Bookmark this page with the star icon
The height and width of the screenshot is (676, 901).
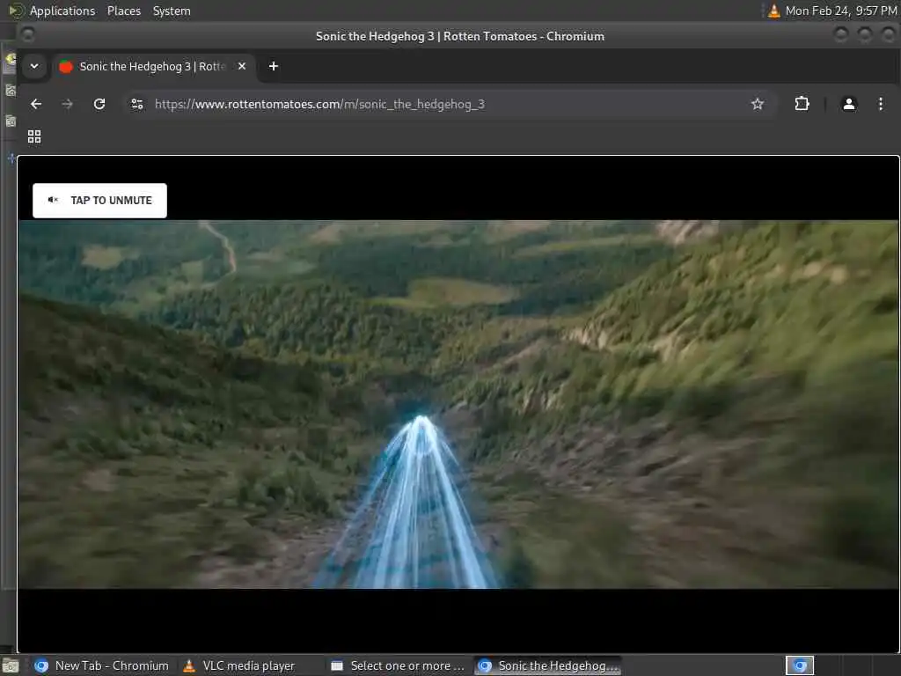coord(758,104)
